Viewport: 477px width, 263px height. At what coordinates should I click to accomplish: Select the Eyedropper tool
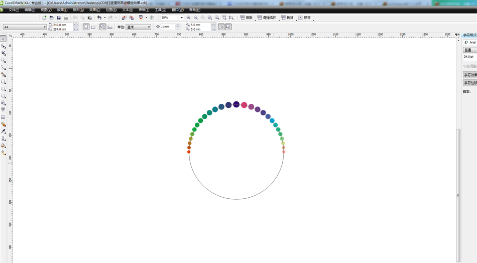tap(3, 131)
